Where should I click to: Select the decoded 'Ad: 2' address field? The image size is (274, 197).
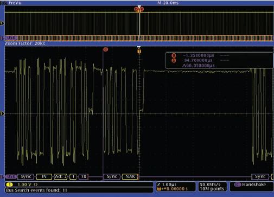(x=61, y=176)
